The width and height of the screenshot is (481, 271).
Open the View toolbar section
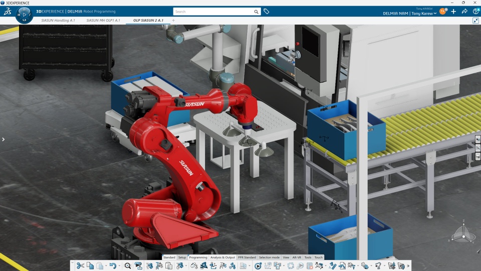click(286, 257)
